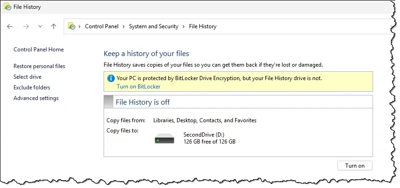This screenshot has height=188, width=400.
Task: Click the File History icon in address bar
Action: 72,26
